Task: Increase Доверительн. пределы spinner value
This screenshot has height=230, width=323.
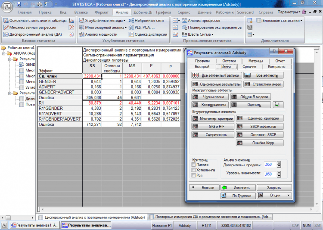Action: pos(279,163)
